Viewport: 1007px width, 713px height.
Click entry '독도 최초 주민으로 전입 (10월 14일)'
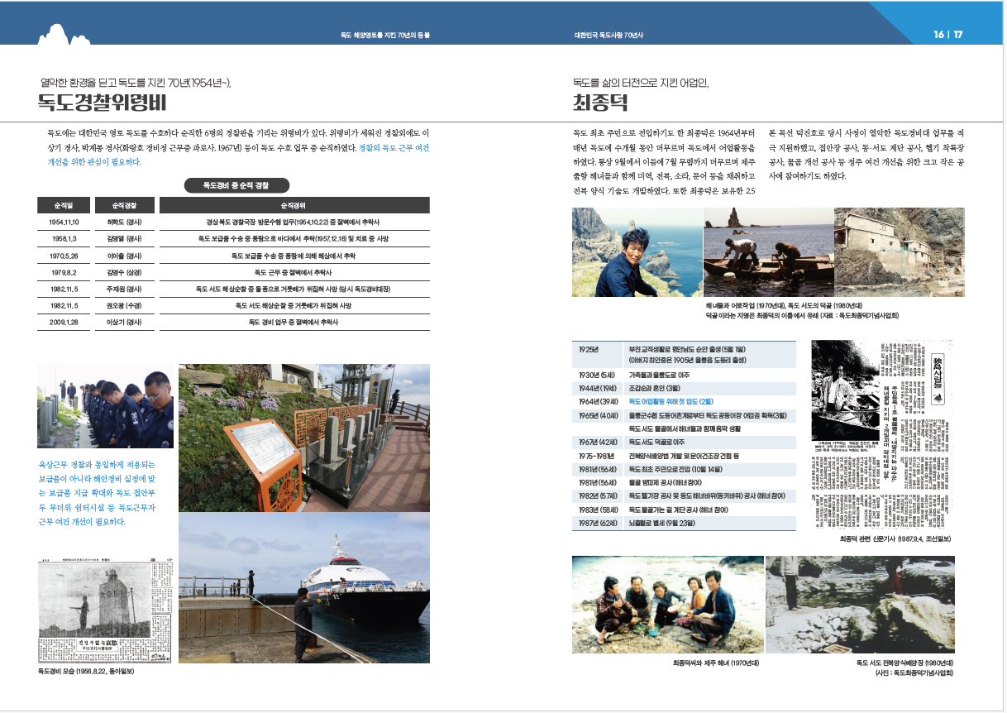click(677, 469)
